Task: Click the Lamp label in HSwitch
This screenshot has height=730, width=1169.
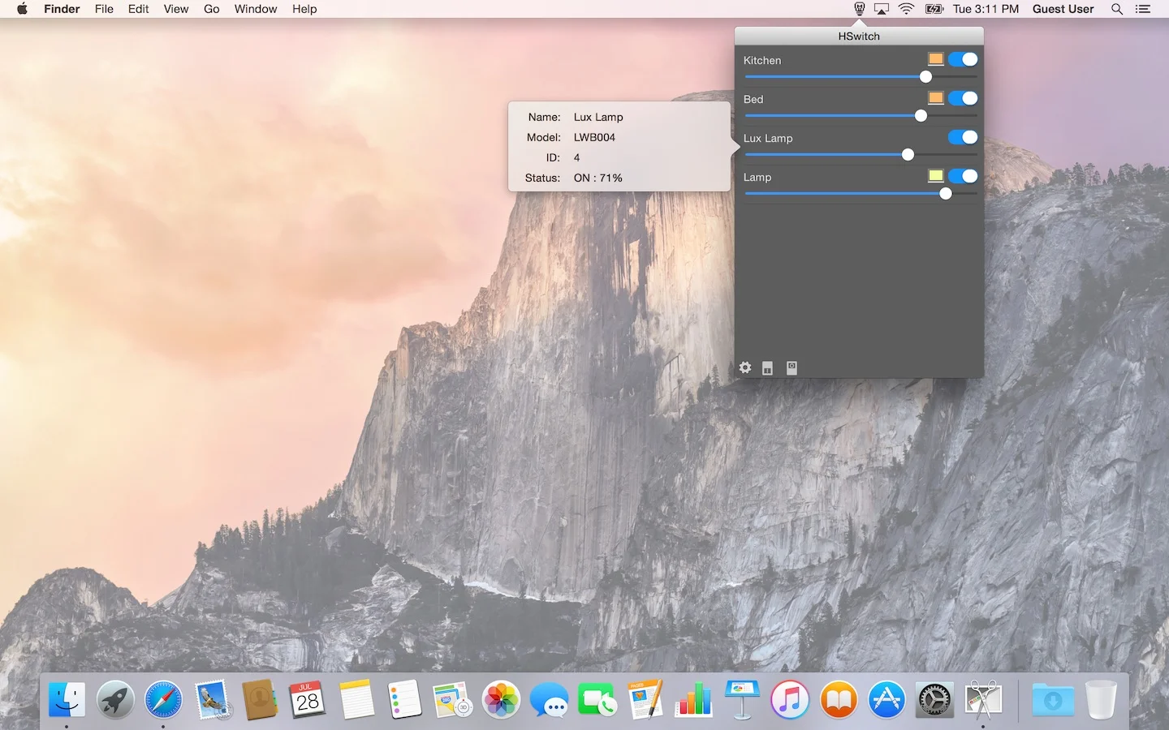Action: (x=757, y=177)
